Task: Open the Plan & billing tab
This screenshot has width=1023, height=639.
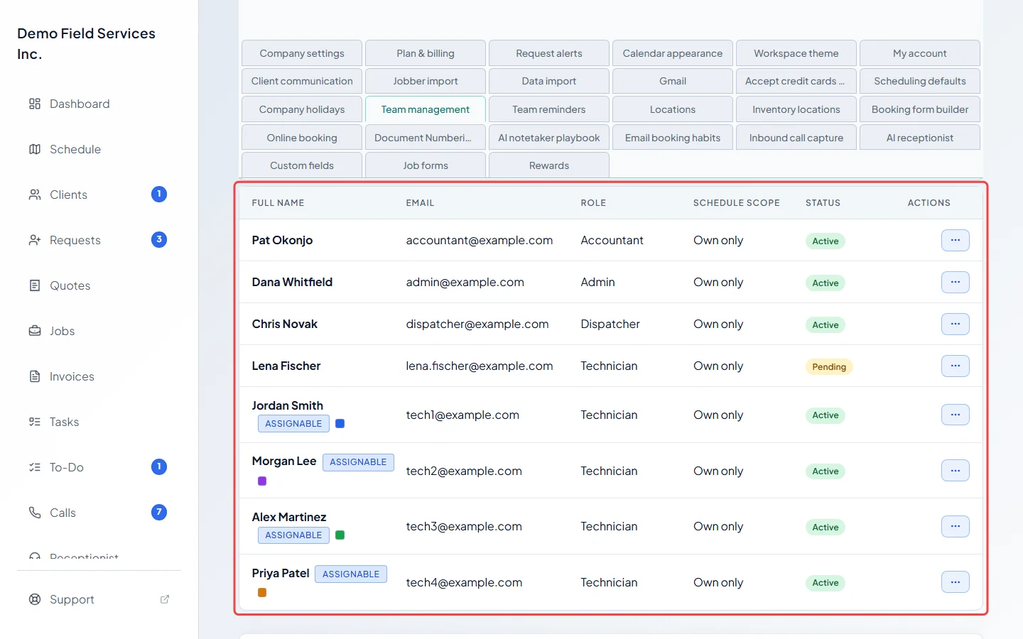Action: click(426, 53)
